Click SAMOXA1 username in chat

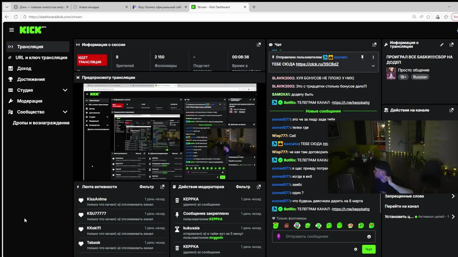(281, 95)
